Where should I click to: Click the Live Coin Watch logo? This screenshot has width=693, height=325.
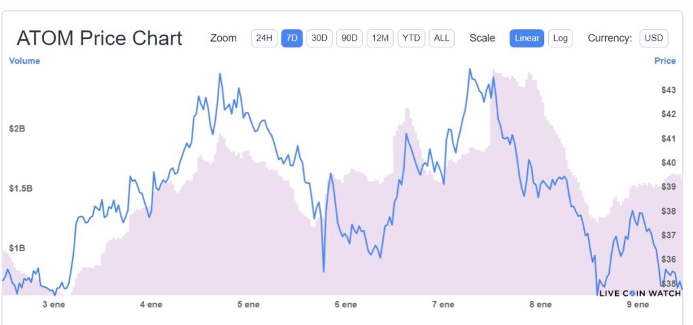pyautogui.click(x=640, y=293)
